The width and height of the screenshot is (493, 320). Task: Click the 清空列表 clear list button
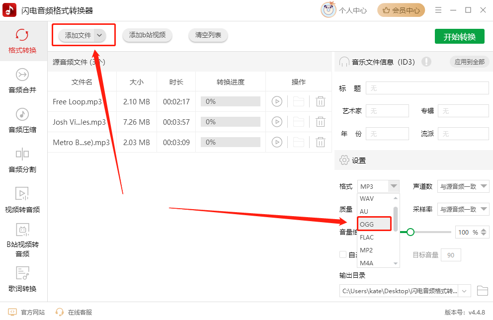pyautogui.click(x=208, y=35)
